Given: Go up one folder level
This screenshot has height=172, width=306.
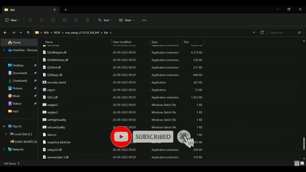Looking at the screenshot, I should click(28, 32).
